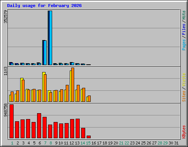Click the KBytes axis value 948758
Viewport: 188px width, 147px height.
(x=6, y=110)
